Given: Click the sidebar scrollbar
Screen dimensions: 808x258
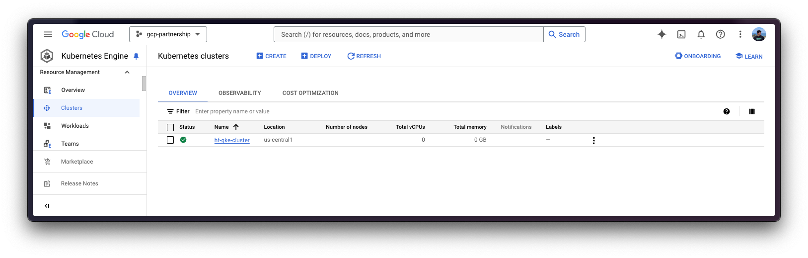Looking at the screenshot, I should pyautogui.click(x=144, y=84).
